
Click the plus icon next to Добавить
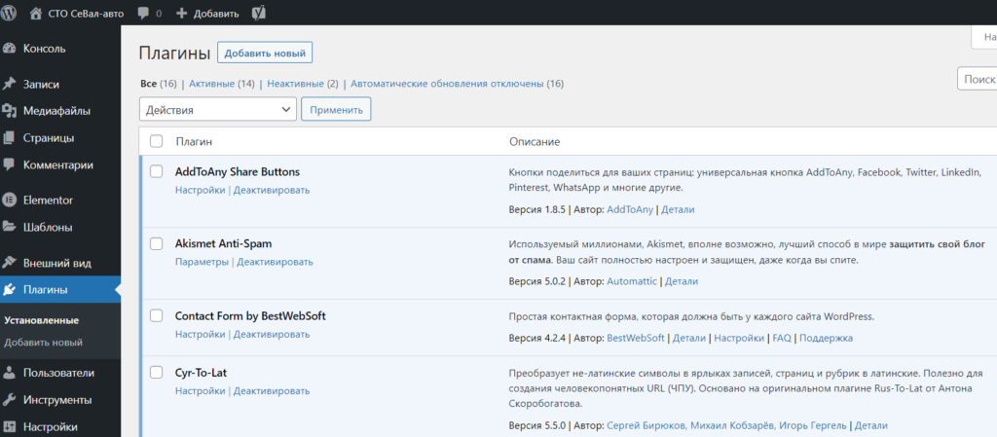(x=182, y=14)
